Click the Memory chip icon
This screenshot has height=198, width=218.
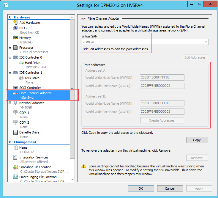click(15, 38)
